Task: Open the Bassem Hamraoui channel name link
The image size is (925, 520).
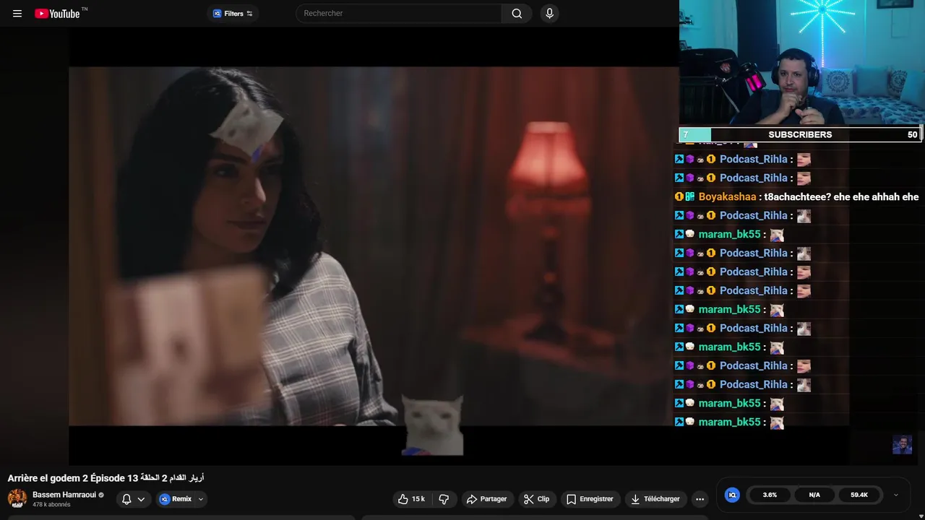Action: coord(64,495)
